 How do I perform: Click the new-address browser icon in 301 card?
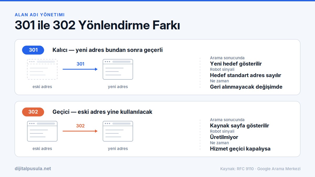(118, 69)
